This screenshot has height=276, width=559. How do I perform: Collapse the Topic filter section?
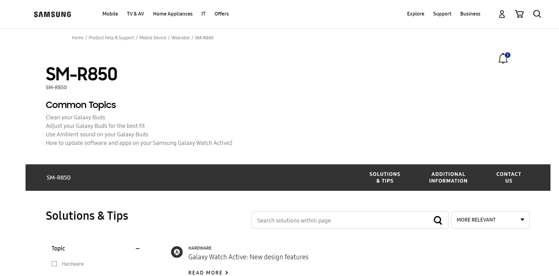138,249
